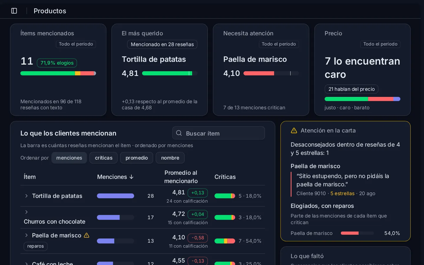Viewport: 424px width, 265px height.
Task: Click the Paella de marisco 54,0% bar in side panel
Action: [357, 233]
